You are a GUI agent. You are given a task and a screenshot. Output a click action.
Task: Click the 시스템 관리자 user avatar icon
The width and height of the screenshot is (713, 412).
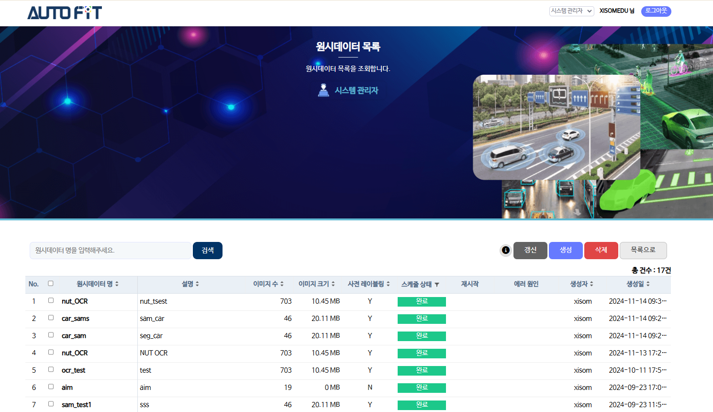[323, 91]
